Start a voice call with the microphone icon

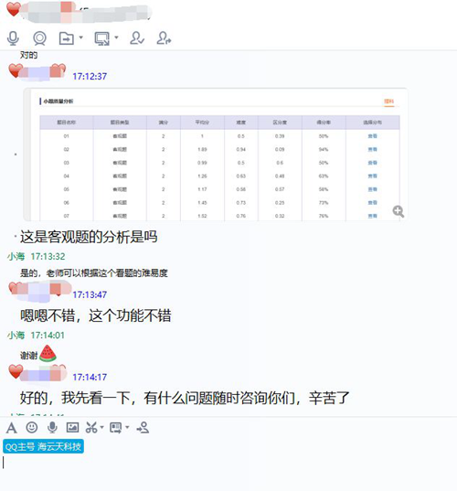(x=13, y=38)
